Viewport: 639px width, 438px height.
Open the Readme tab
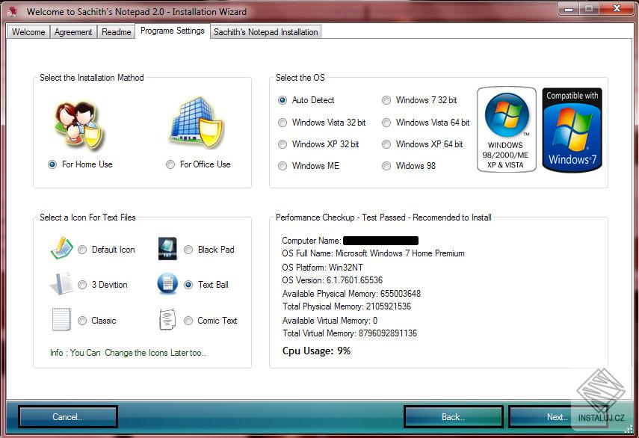click(116, 32)
